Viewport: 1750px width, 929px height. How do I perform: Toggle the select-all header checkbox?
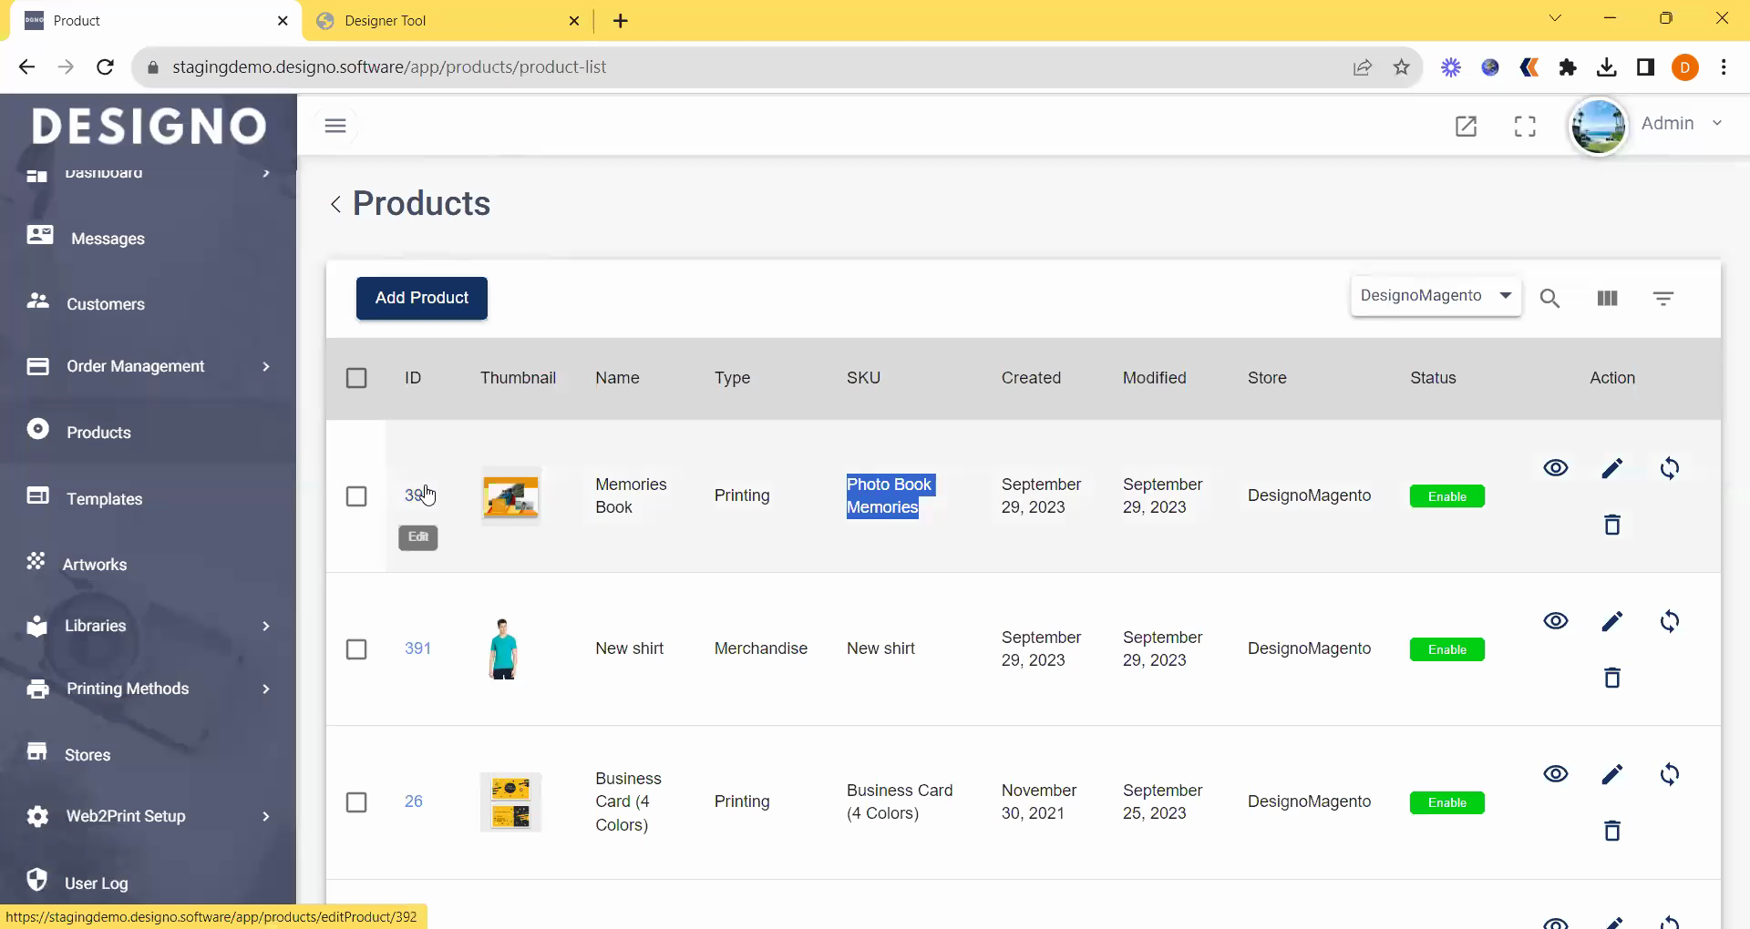(356, 378)
